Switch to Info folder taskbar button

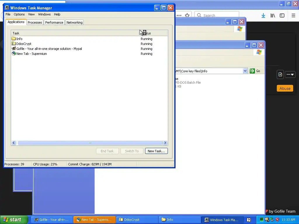tap(180, 220)
